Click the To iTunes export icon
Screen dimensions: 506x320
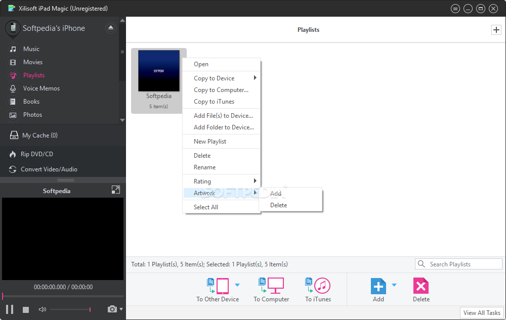coord(318,286)
